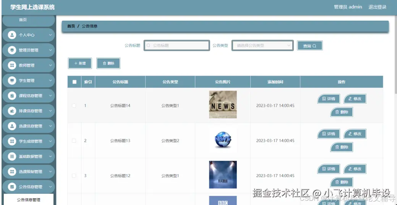397x205 pixels.
Task: Expand the 个人中心 menu chevron
Action: (x=50, y=35)
